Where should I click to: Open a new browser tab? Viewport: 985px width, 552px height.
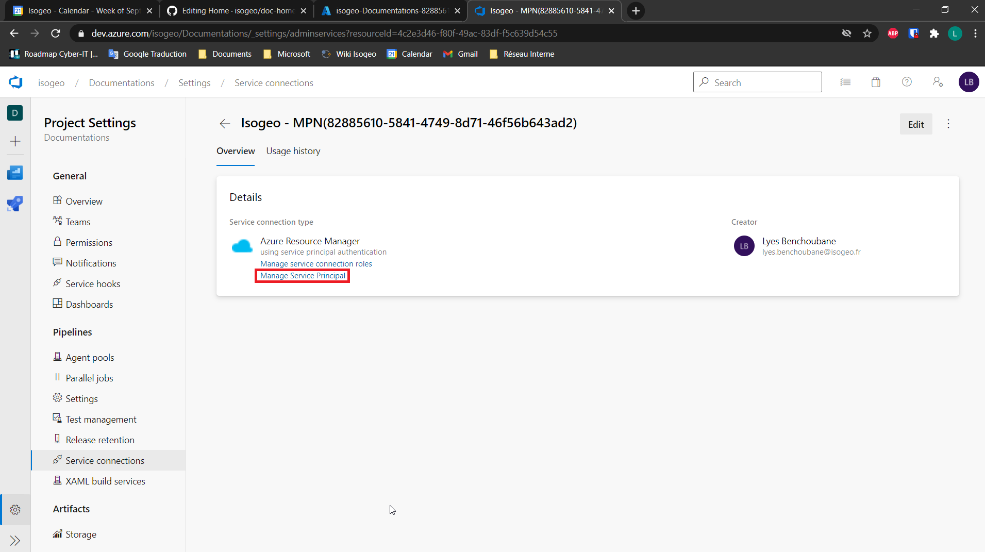(x=636, y=11)
